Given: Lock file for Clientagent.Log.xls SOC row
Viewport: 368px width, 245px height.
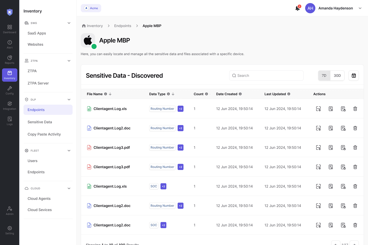Looking at the screenshot, I should pos(343,186).
